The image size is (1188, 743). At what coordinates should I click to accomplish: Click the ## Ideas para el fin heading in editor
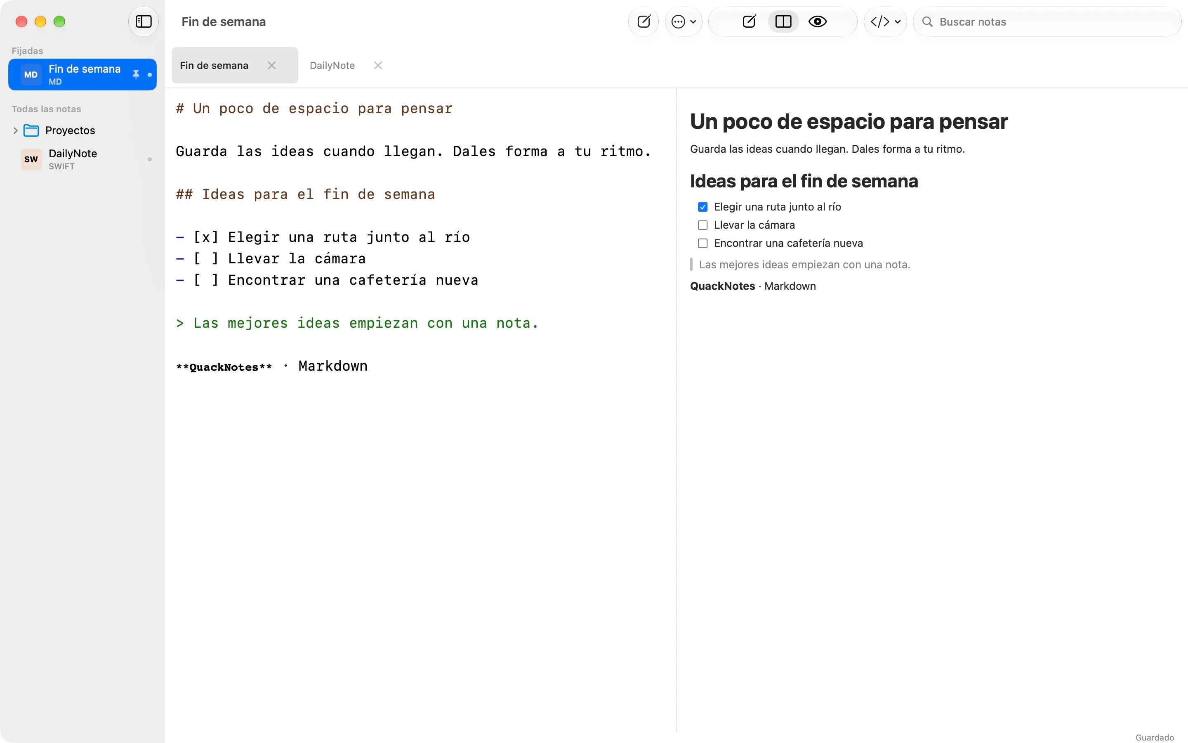305,194
